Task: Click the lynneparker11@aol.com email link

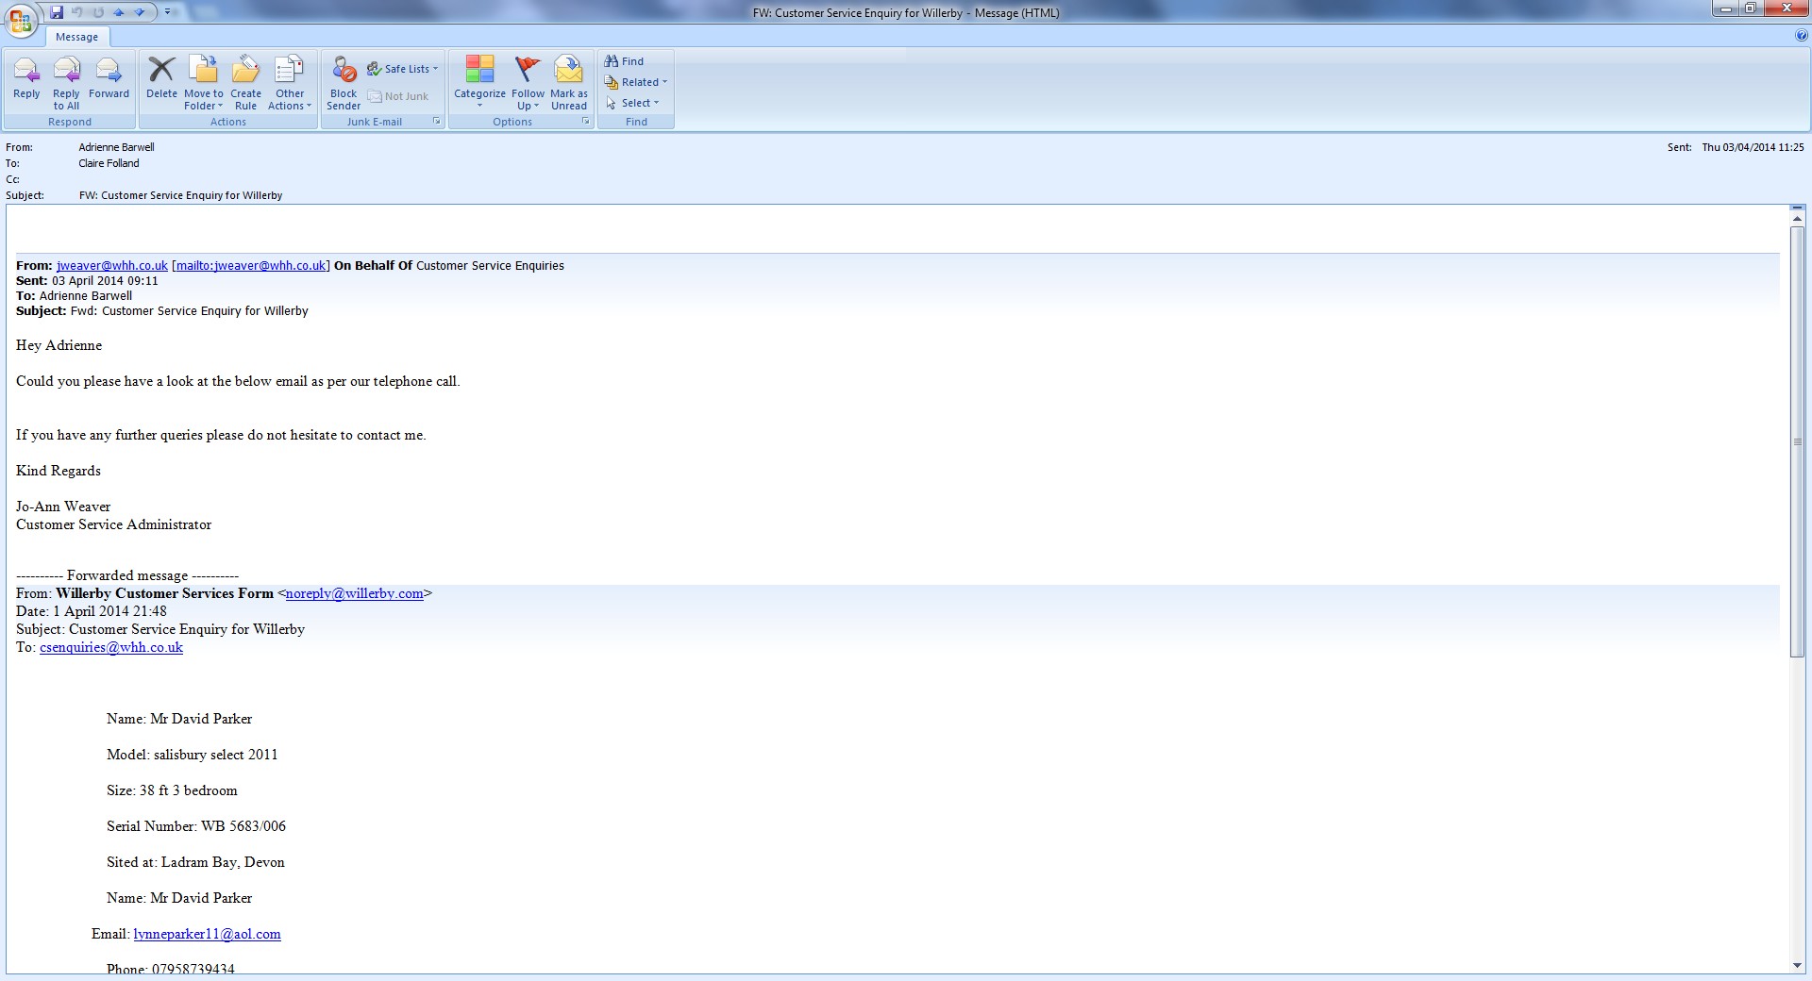Action: [x=208, y=934]
